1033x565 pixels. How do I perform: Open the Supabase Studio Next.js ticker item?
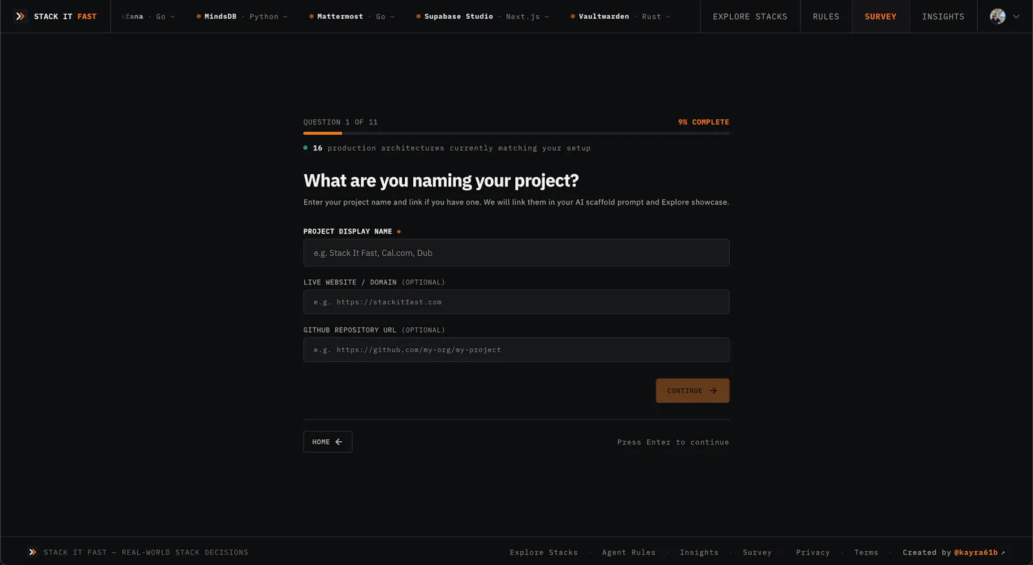tap(482, 17)
